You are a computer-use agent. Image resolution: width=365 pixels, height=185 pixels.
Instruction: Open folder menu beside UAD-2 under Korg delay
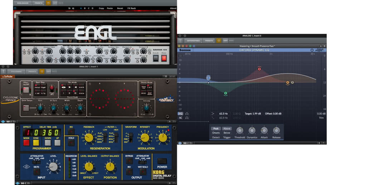pos(30,183)
